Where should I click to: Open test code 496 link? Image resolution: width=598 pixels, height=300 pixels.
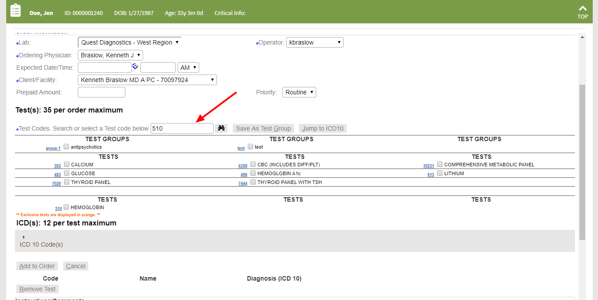point(244,175)
